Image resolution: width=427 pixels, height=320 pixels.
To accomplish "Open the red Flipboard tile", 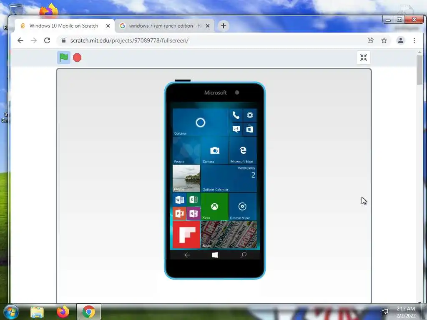I will point(186,235).
